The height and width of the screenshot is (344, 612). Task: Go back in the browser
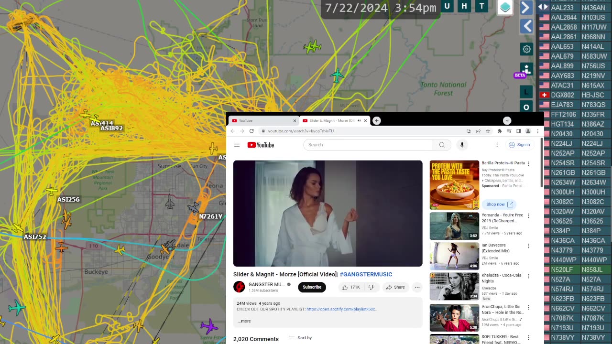[233, 131]
